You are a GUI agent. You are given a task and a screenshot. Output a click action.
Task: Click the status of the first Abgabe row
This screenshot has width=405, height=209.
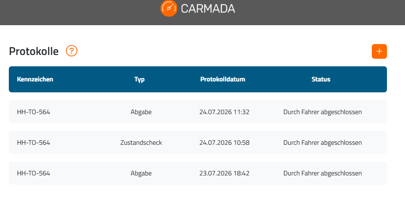point(323,112)
